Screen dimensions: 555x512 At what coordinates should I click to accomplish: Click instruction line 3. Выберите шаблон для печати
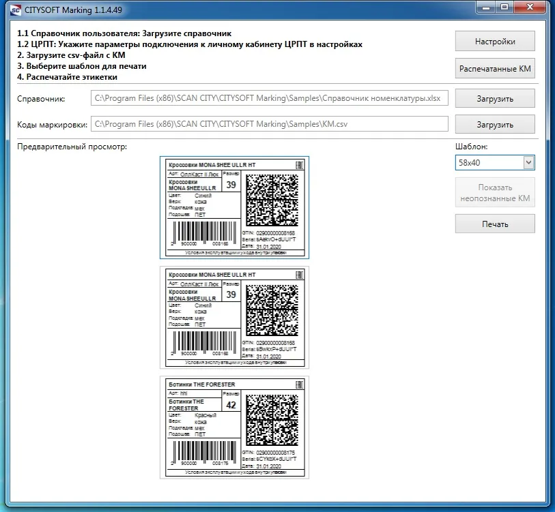coord(82,66)
